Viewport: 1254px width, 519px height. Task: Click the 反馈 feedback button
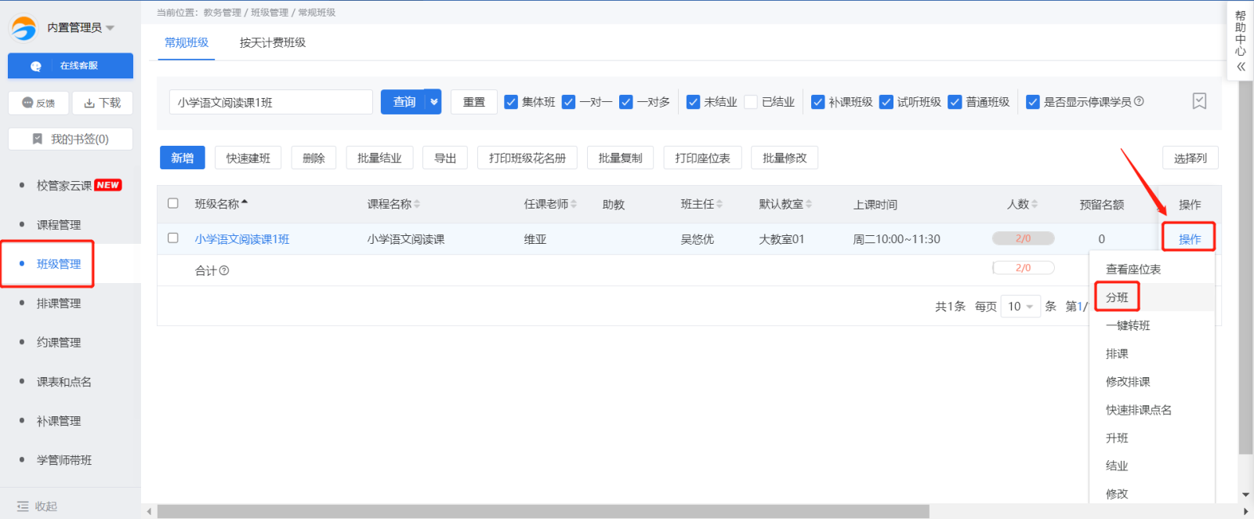pos(38,103)
